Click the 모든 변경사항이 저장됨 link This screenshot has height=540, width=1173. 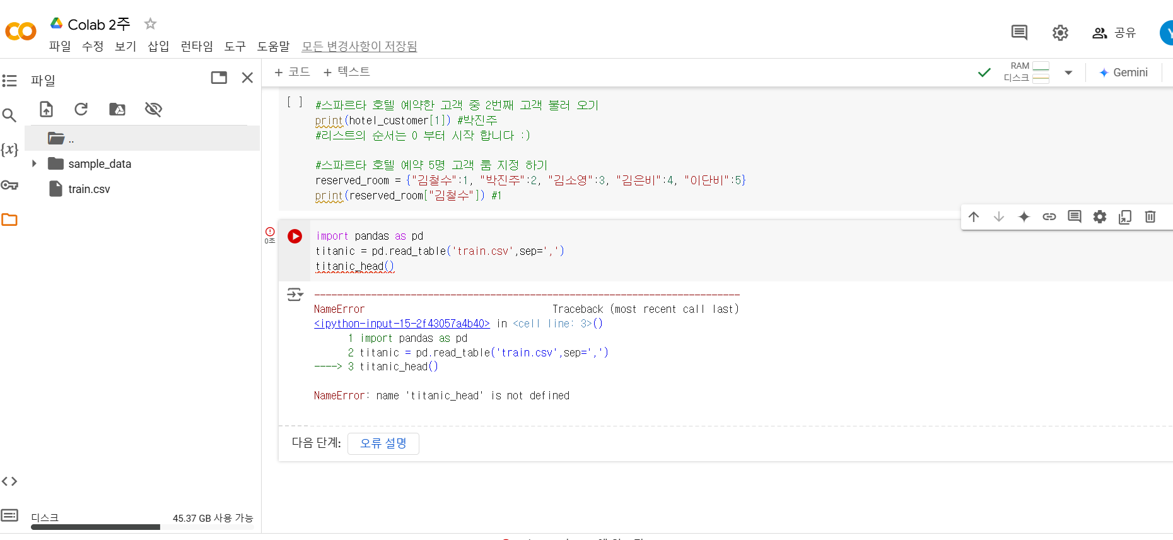[x=359, y=46]
